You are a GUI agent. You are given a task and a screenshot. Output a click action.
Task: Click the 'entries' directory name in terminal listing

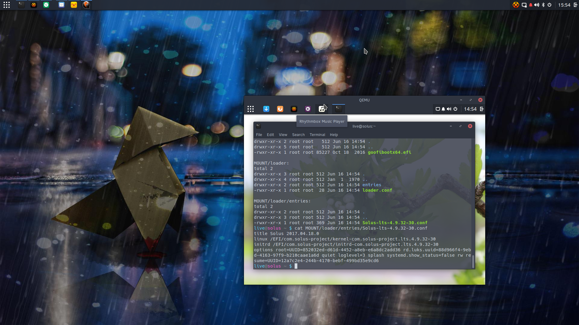coord(372,185)
